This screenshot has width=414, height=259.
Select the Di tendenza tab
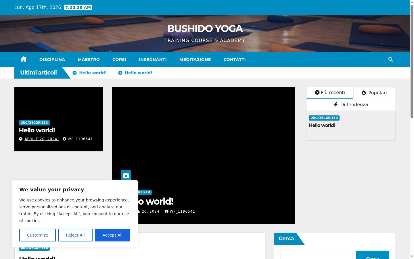tap(351, 105)
